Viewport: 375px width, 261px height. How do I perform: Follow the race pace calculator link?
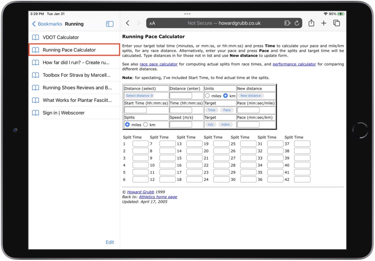coord(159,64)
